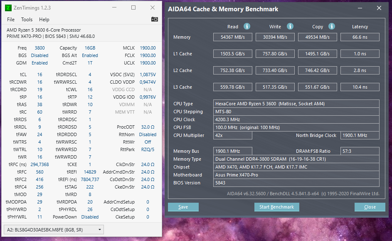This screenshot has width=392, height=241.
Task: Minimize the AIDA64 benchmark window
Action: coord(360,8)
